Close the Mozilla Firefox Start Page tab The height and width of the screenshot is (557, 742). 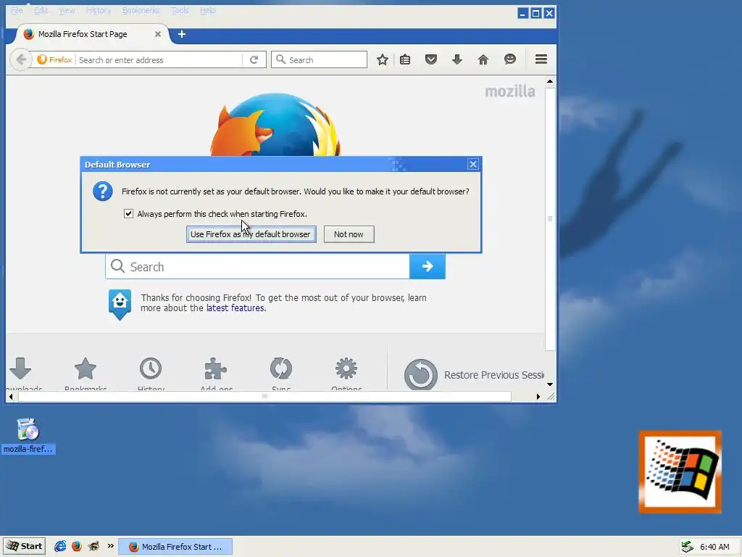point(158,34)
